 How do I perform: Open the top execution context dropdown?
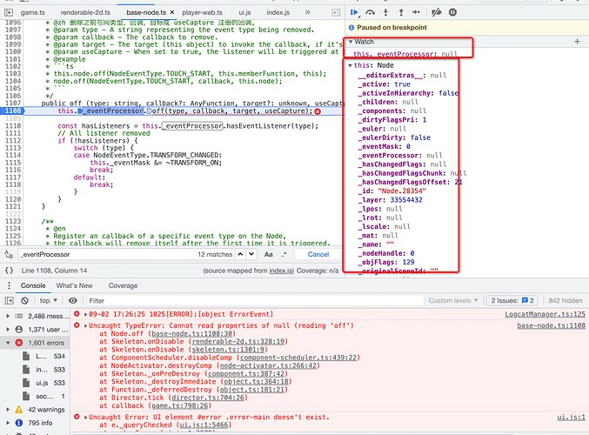(x=49, y=300)
